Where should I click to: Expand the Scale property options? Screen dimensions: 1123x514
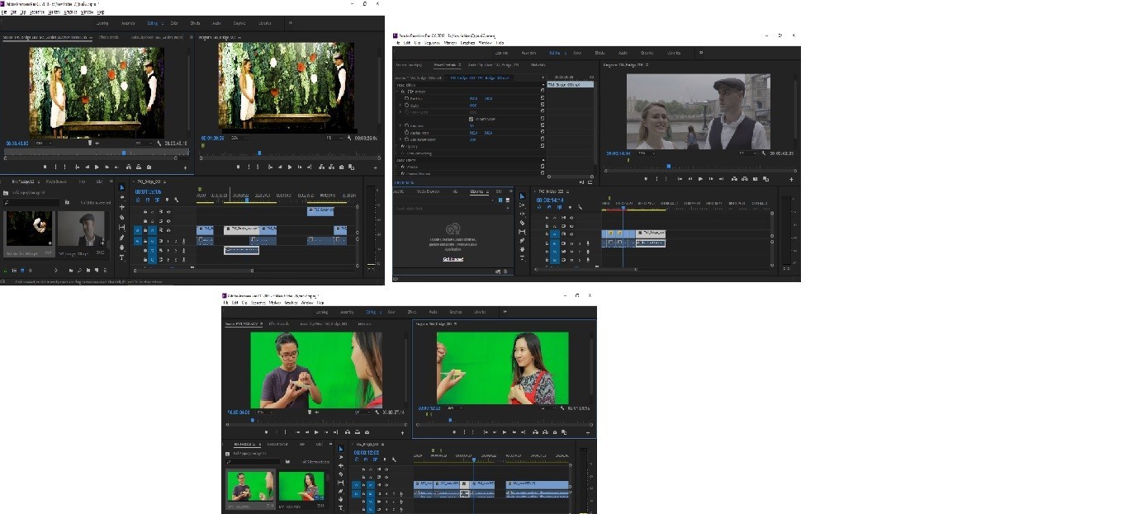click(400, 106)
